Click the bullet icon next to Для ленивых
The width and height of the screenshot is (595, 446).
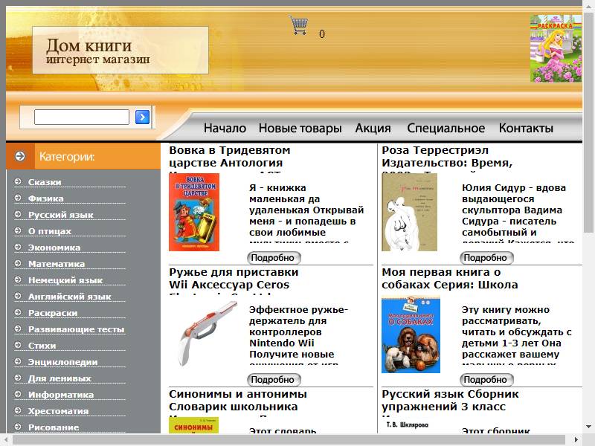point(18,378)
